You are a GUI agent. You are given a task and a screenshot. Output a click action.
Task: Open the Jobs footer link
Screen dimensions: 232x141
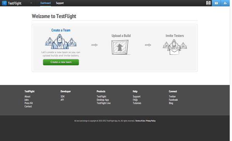coord(26,100)
